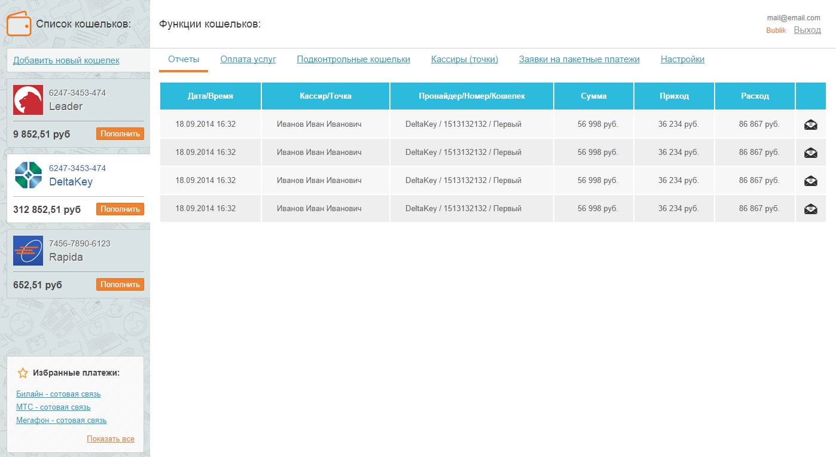836x457 pixels.
Task: Switch to Заявки на пакетные платежи tab
Action: [x=579, y=59]
